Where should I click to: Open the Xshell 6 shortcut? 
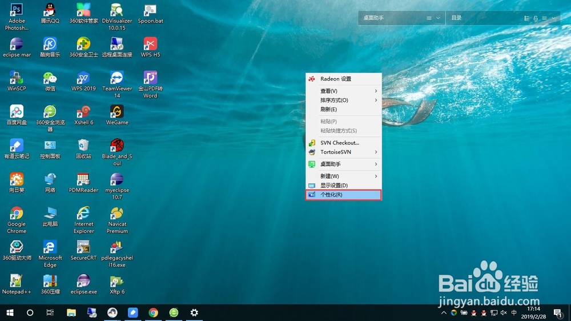coord(83,115)
